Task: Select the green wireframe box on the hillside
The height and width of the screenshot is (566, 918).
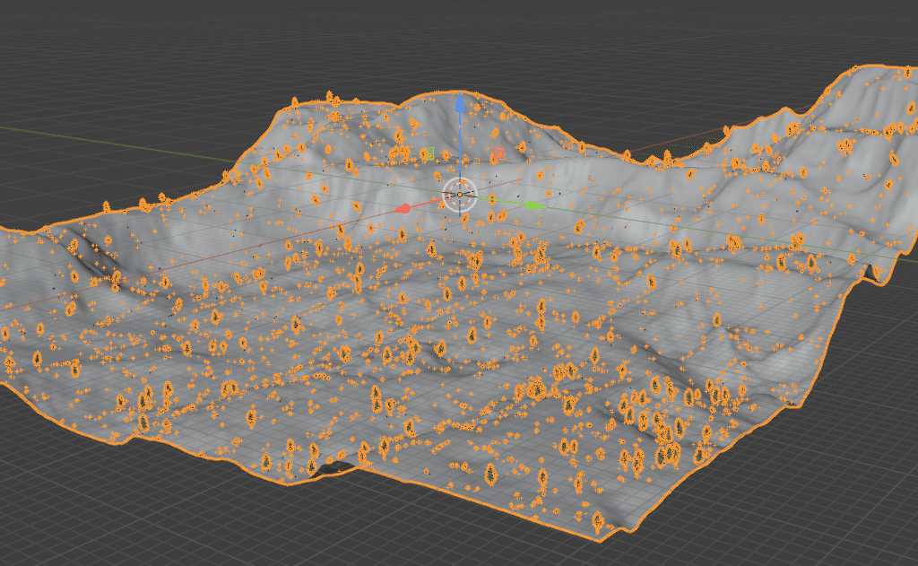Action: 429,152
